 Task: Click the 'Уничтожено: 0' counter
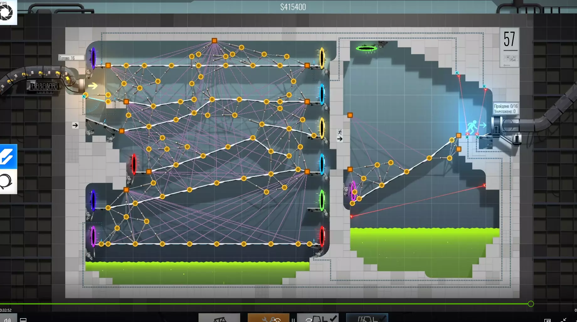pos(505,112)
